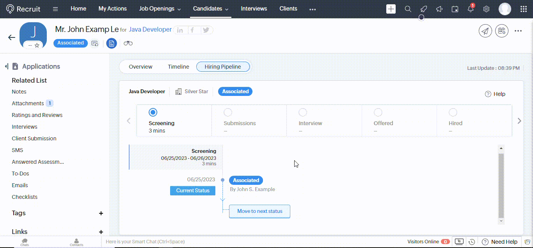Select the Submissions stage radio button

coord(228,112)
